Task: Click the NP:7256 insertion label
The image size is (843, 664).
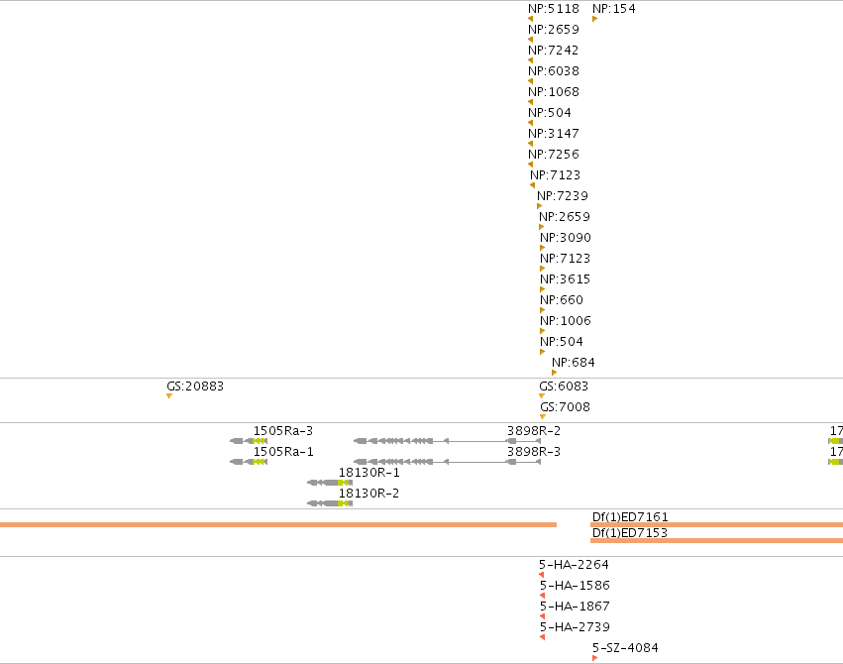Action: 553,155
